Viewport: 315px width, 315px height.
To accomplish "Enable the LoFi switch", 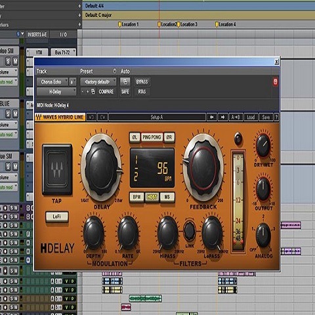I will pos(57,217).
